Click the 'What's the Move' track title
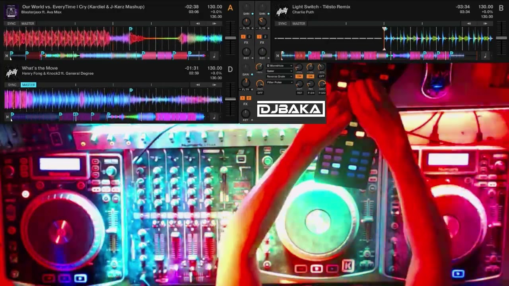Viewport: 509px width, 286px height. click(x=40, y=68)
